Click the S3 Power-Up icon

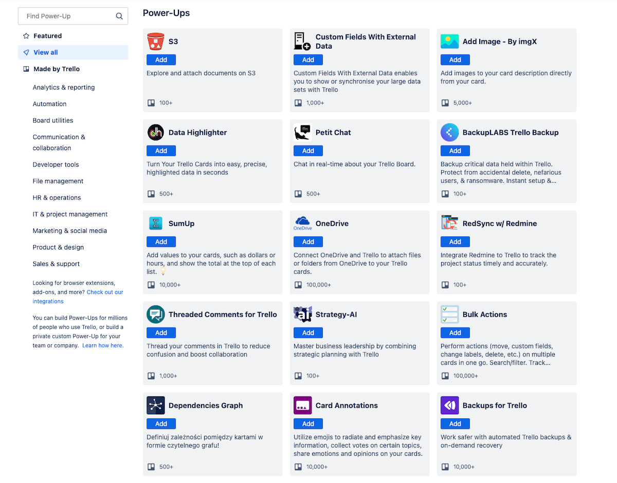tap(156, 41)
